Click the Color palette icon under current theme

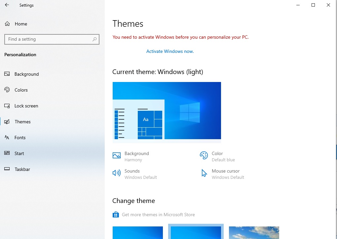204,155
